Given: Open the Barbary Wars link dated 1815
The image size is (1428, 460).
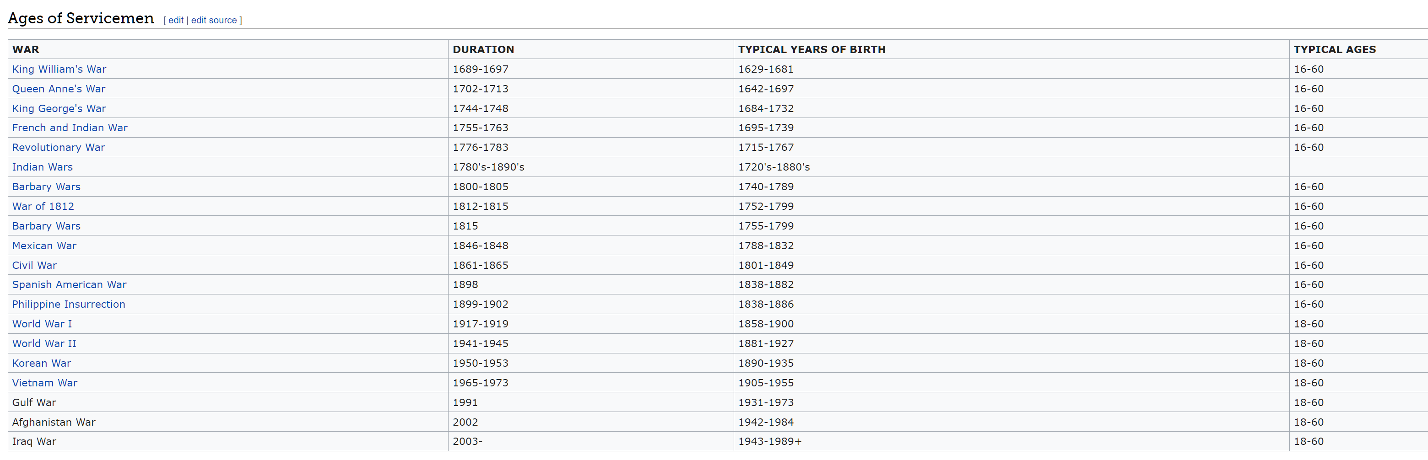Looking at the screenshot, I should coord(46,226).
